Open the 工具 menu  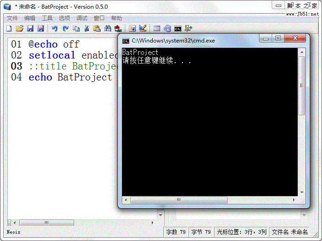coord(47,18)
